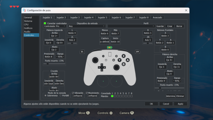Adjust left stick Rango 95% spinner
The width and height of the screenshot is (213, 120).
click(x=60, y=57)
